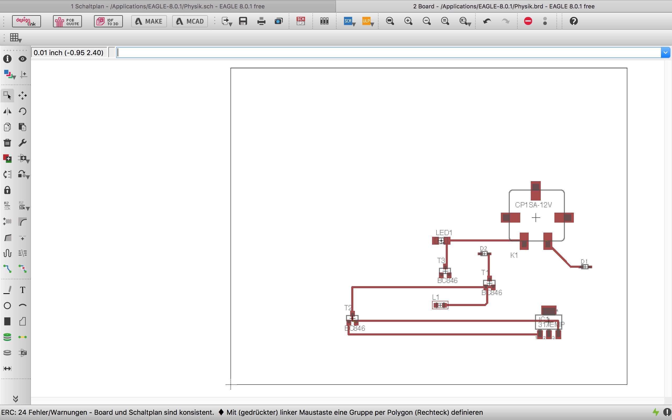
Task: Open the CAM processor icon
Action: click(x=279, y=21)
